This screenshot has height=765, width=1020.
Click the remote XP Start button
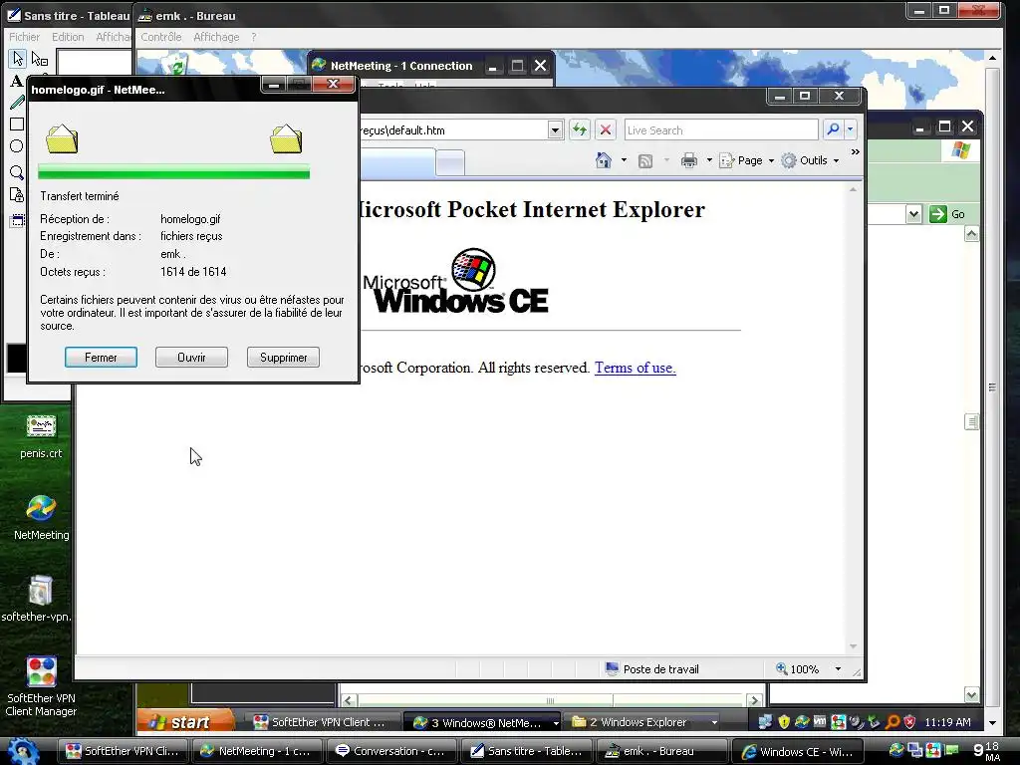point(186,721)
